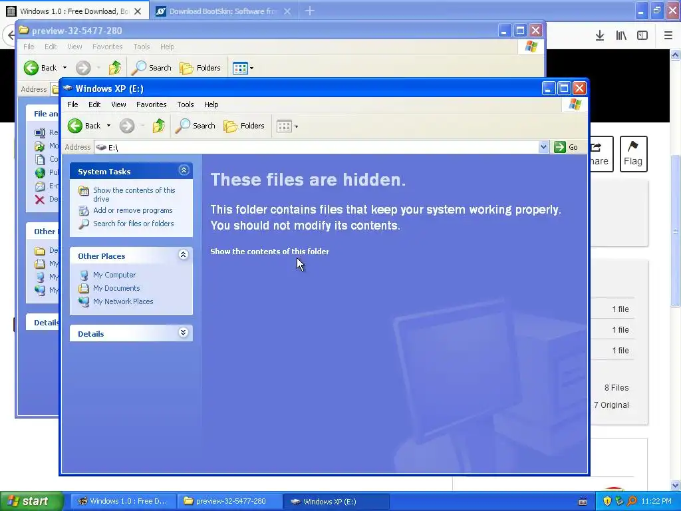Viewport: 681px width, 511px height.
Task: Expand the address bar dropdown list
Action: [x=543, y=147]
